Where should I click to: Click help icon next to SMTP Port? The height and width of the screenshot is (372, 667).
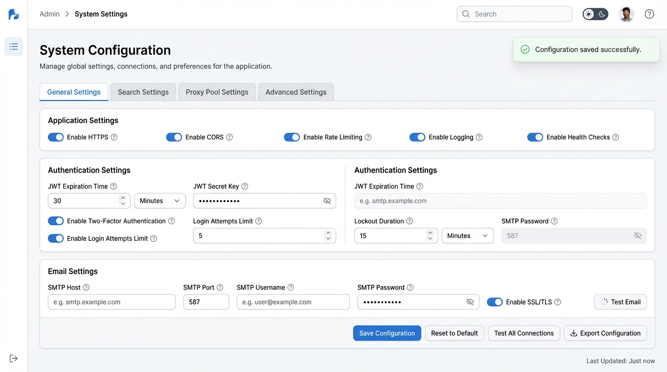coord(220,287)
